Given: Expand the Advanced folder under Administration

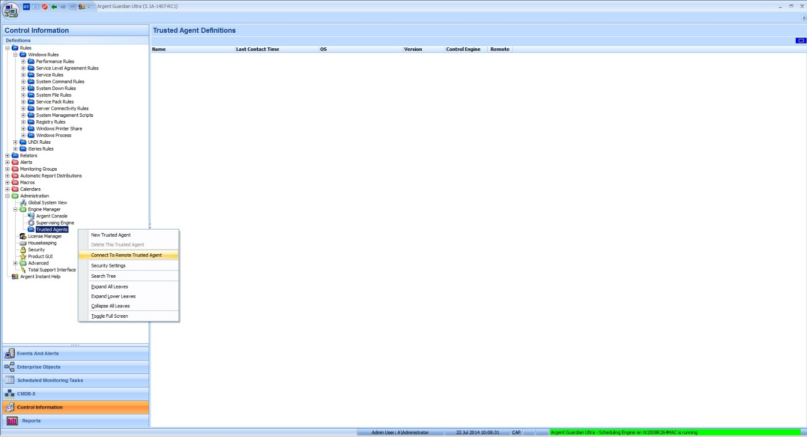Looking at the screenshot, I should pyautogui.click(x=15, y=263).
